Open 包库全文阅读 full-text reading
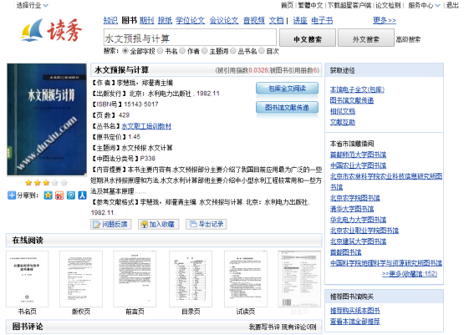464x335 pixels. tap(287, 89)
